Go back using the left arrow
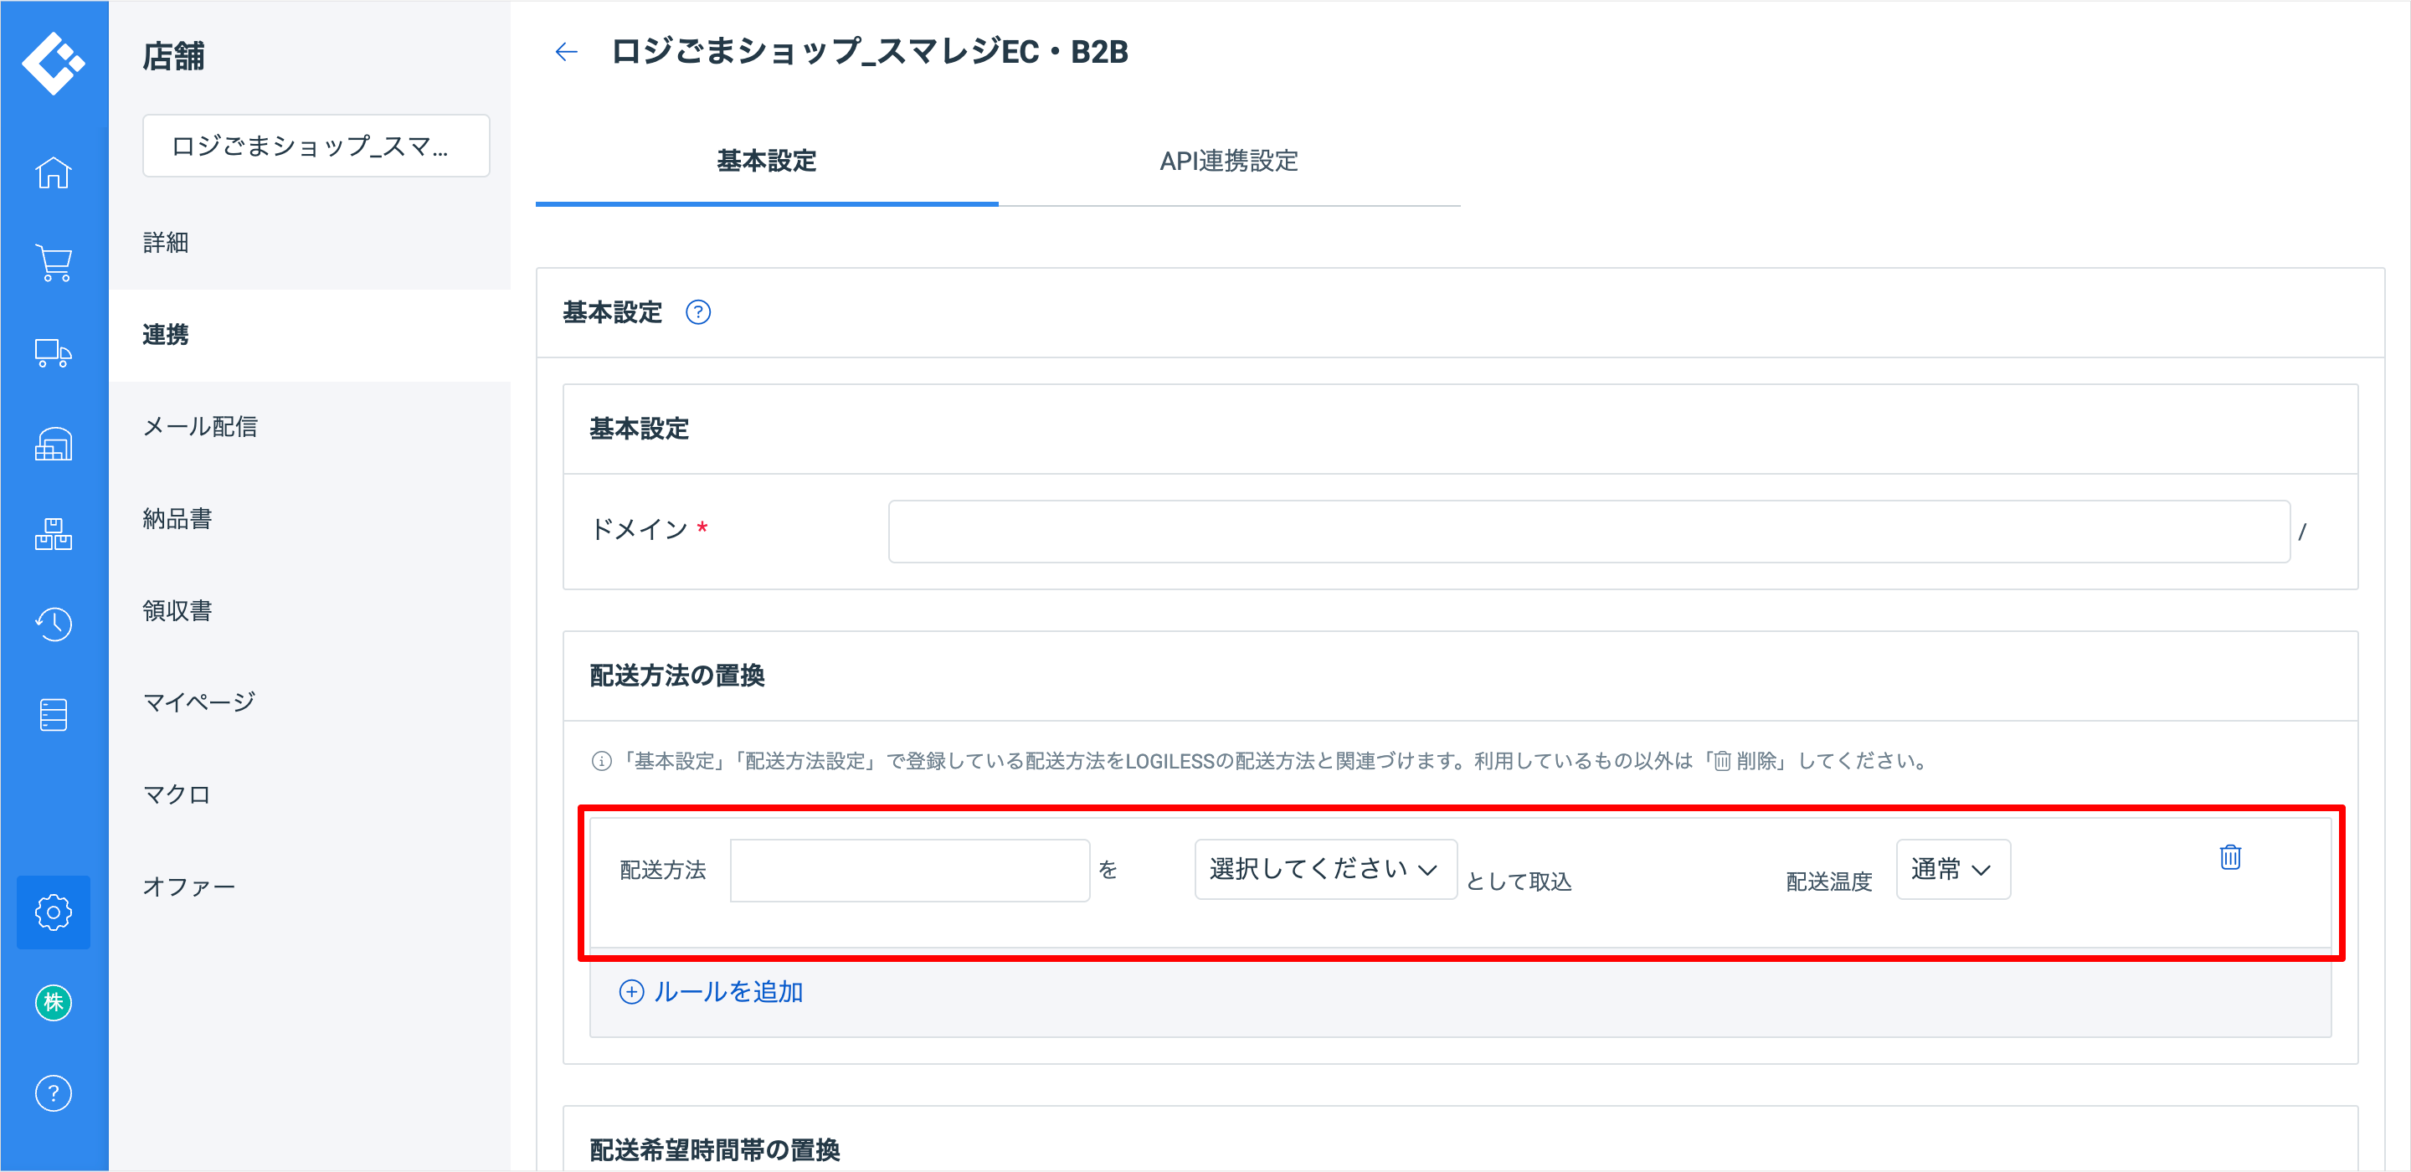The width and height of the screenshot is (2411, 1172). 566,52
